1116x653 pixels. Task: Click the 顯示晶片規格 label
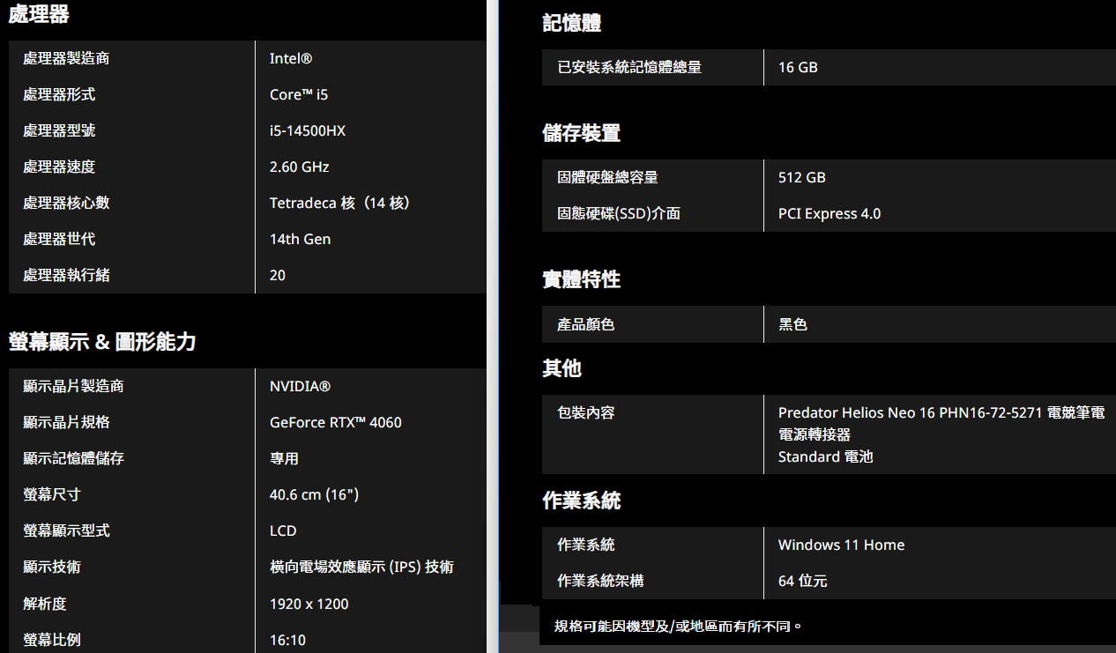click(66, 422)
